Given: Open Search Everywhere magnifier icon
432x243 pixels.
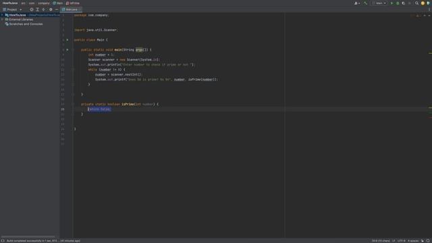Looking at the screenshot, I should coord(417,3).
